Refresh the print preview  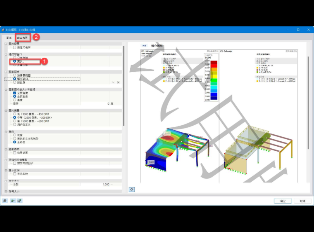click(x=131, y=189)
